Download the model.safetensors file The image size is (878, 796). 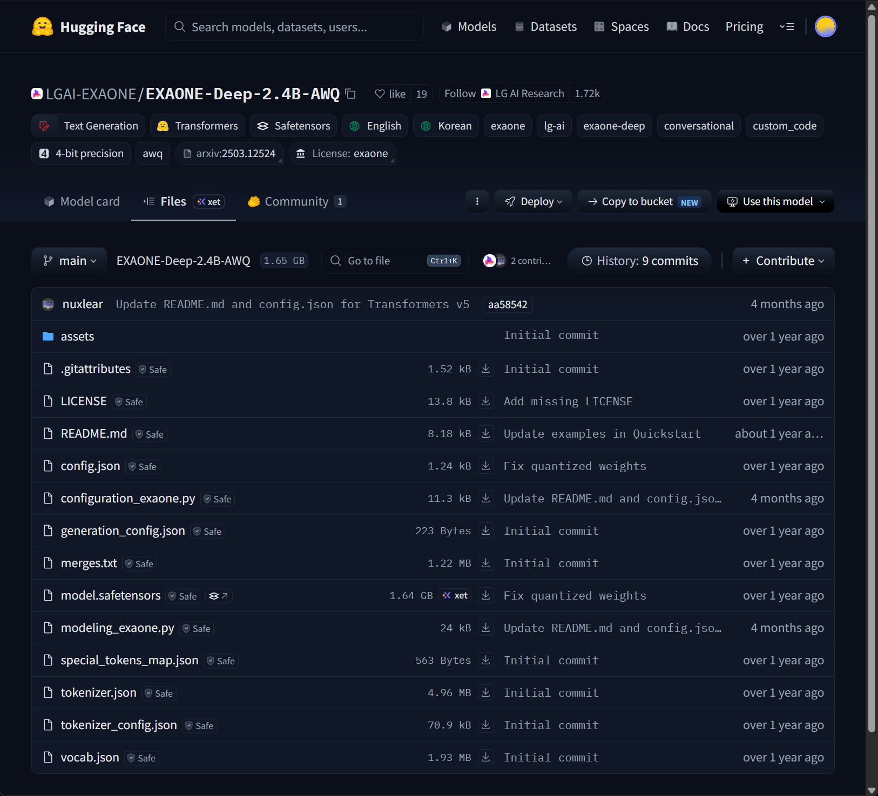[x=486, y=595]
